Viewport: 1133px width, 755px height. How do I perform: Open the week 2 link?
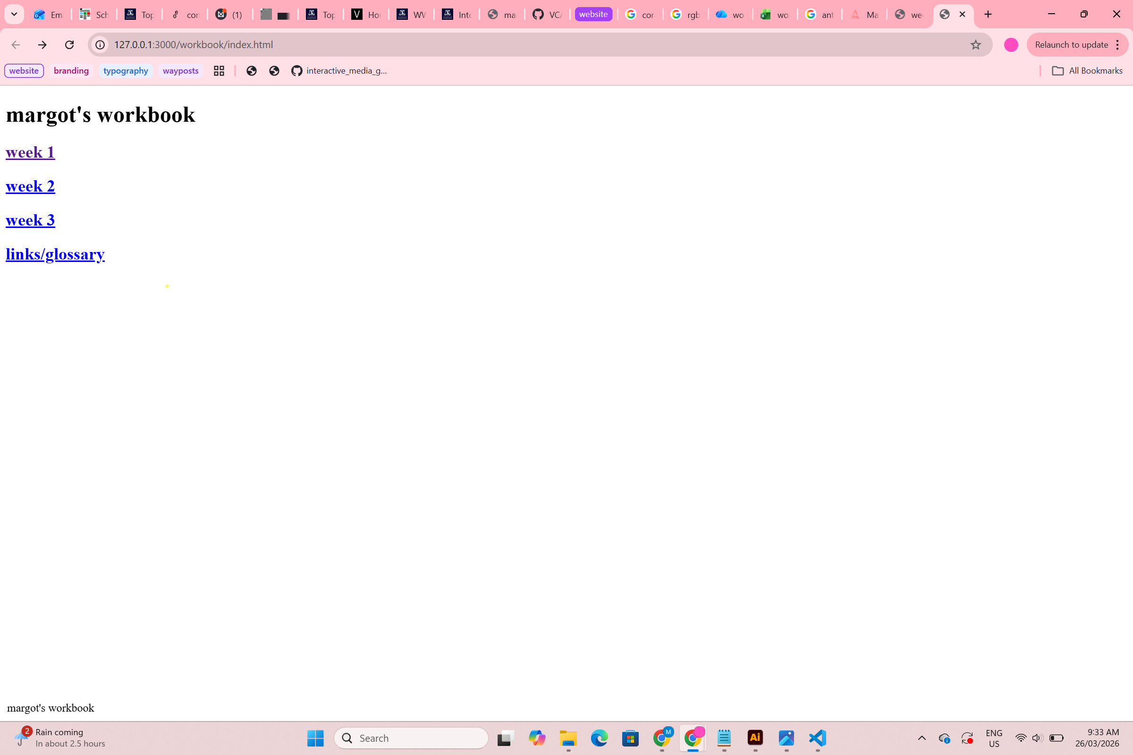[30, 186]
